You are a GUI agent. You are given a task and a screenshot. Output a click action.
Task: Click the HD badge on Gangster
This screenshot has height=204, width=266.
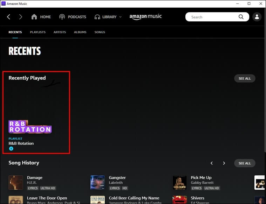point(125,188)
